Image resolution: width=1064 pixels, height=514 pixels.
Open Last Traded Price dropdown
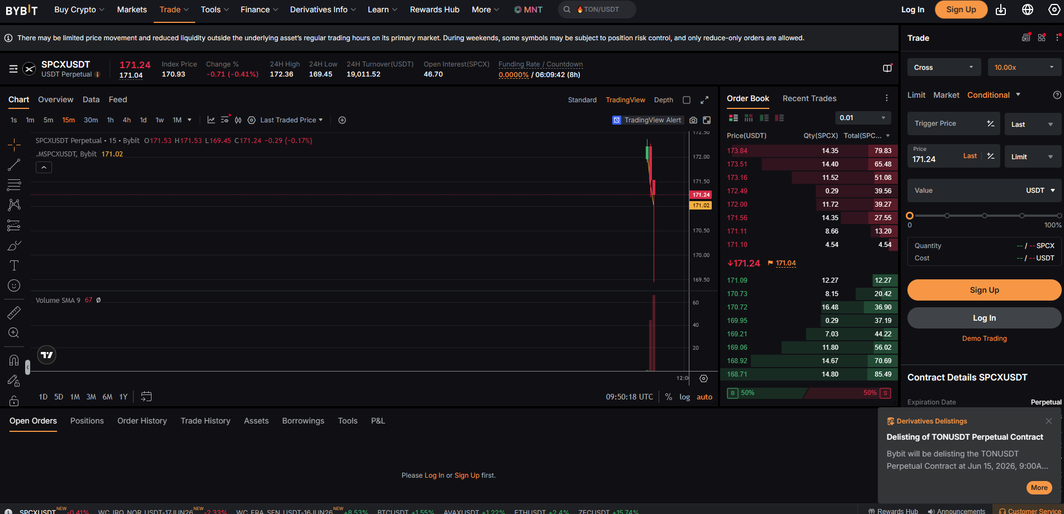(x=291, y=120)
